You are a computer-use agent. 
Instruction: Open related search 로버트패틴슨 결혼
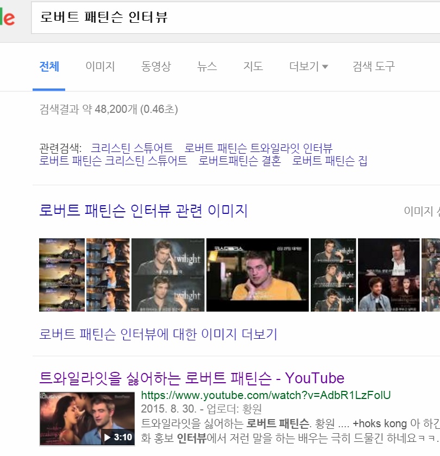[x=240, y=161]
